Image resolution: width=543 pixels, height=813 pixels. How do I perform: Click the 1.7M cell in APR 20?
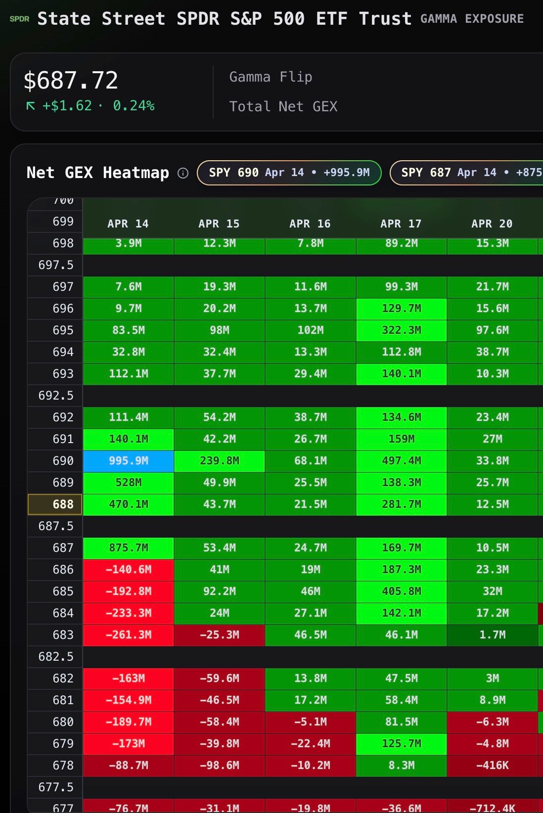click(493, 635)
